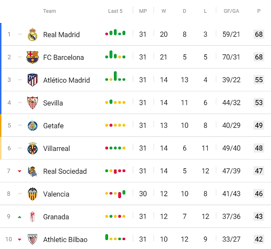Viewport: 271px width, 249px height.
Task: Click the Valencia bat crest icon
Action: pos(33,194)
